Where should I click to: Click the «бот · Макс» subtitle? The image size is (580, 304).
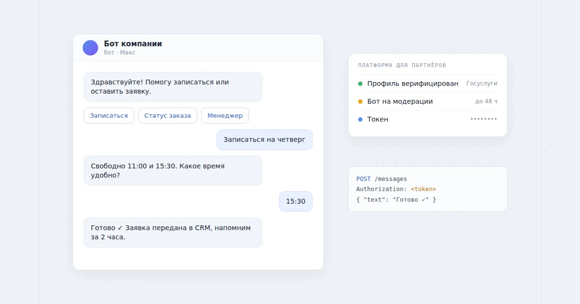119,53
